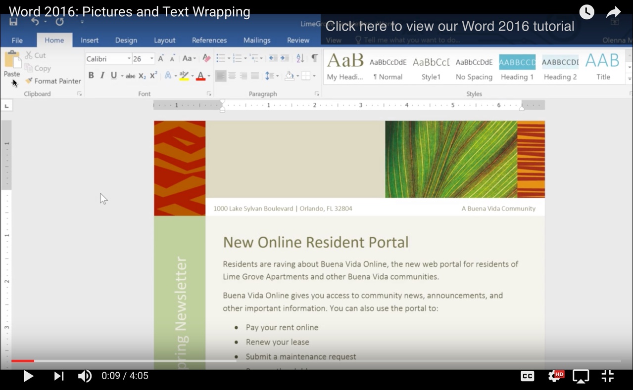Click the Align Right icon
Viewport: 633px width, 390px height.
click(243, 76)
